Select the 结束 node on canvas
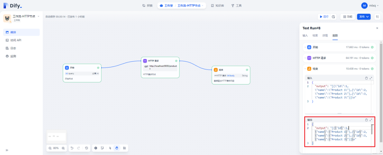The width and height of the screenshot is (383, 155). click(231, 75)
